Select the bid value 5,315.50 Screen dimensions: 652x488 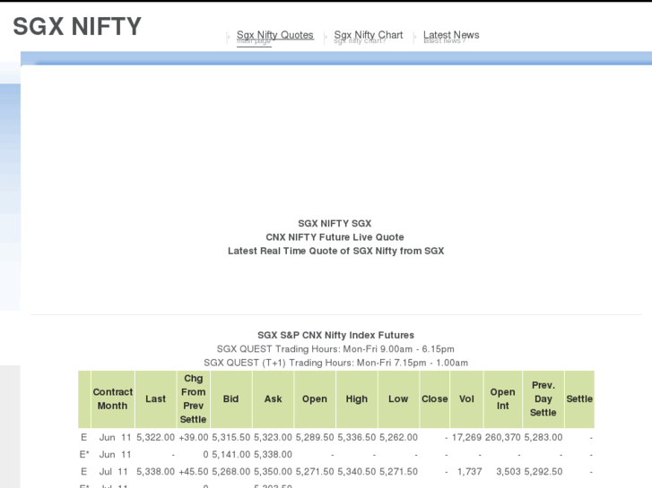tap(231, 437)
